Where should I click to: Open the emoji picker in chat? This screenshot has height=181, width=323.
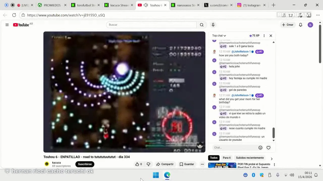[x=260, y=148]
